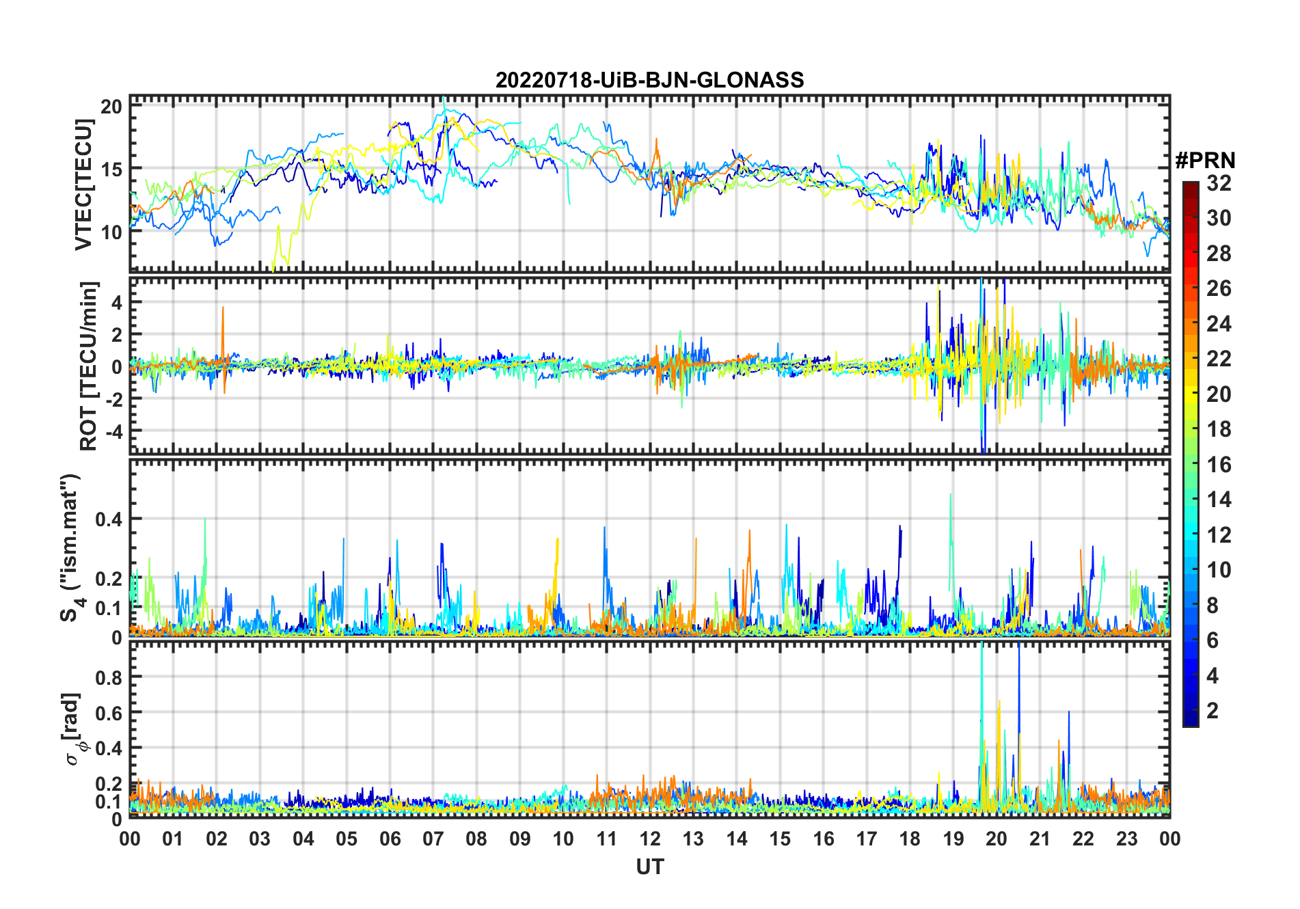
Task: Select the UT x-axis label
Action: pyautogui.click(x=649, y=867)
